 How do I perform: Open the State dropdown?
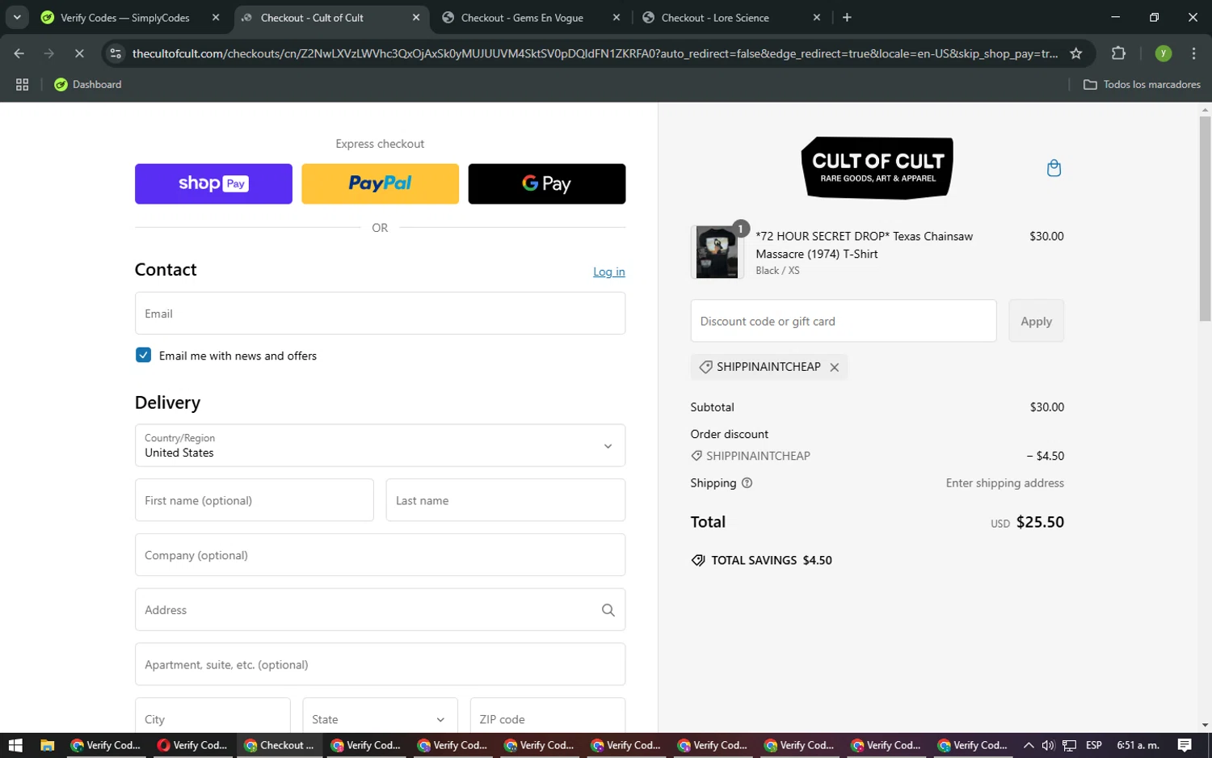pos(380,718)
